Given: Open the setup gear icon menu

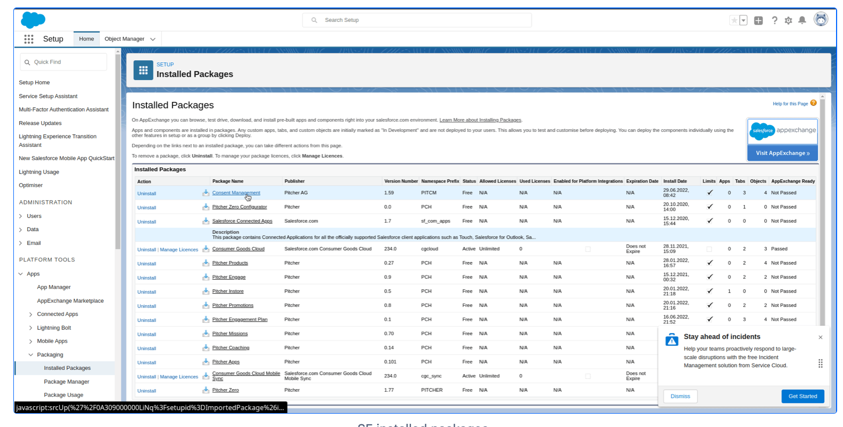Looking at the screenshot, I should pos(788,20).
